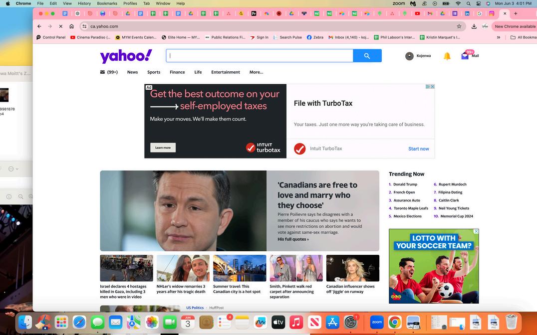Image resolution: width=537 pixels, height=335 pixels.
Task: Launch Safari from the Dock
Action: click(x=79, y=323)
